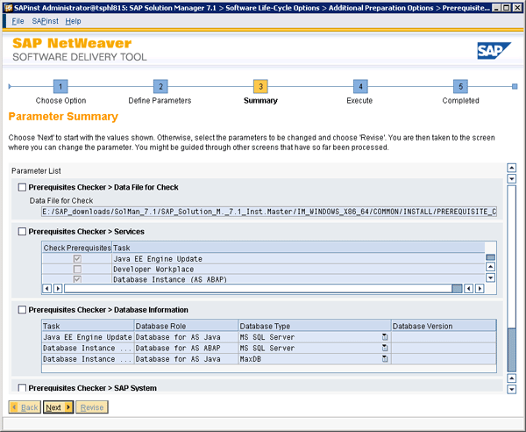Viewport: 526px width, 432px height.
Task: Open the Help menu
Action: click(x=73, y=21)
